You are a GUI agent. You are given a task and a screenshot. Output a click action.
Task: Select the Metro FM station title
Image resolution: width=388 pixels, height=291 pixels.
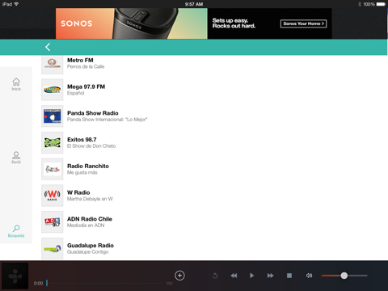[x=80, y=60]
